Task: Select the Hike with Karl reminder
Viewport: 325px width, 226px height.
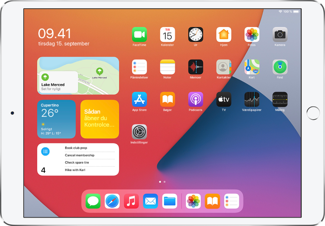Action: (75, 170)
